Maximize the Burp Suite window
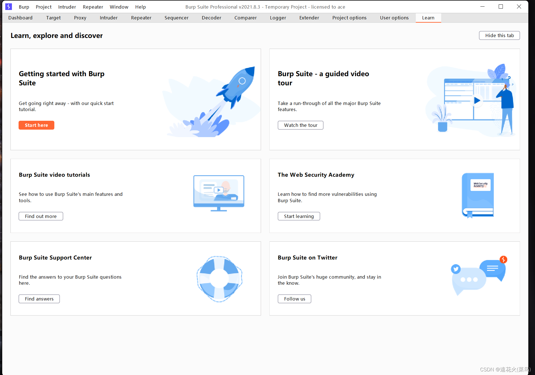This screenshot has height=375, width=535. click(501, 7)
